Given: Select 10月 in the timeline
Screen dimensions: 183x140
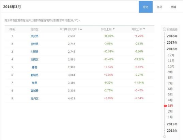Looking at the screenshot, I should tap(171, 67).
